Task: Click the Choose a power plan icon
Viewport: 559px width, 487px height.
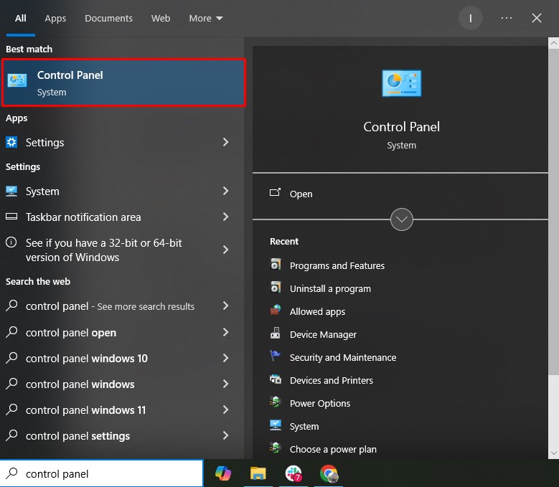Action: pos(276,448)
